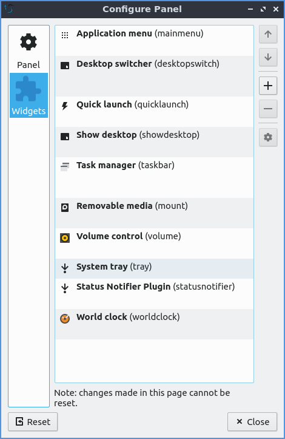Image resolution: width=285 pixels, height=439 pixels.
Task: Select Desktop switcher widget entry
Action: pos(154,76)
